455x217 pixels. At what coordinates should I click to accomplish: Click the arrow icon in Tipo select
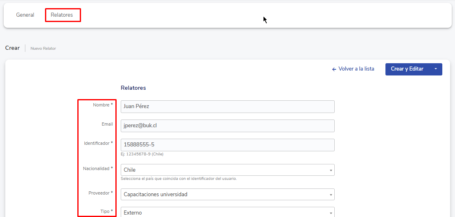331,213
